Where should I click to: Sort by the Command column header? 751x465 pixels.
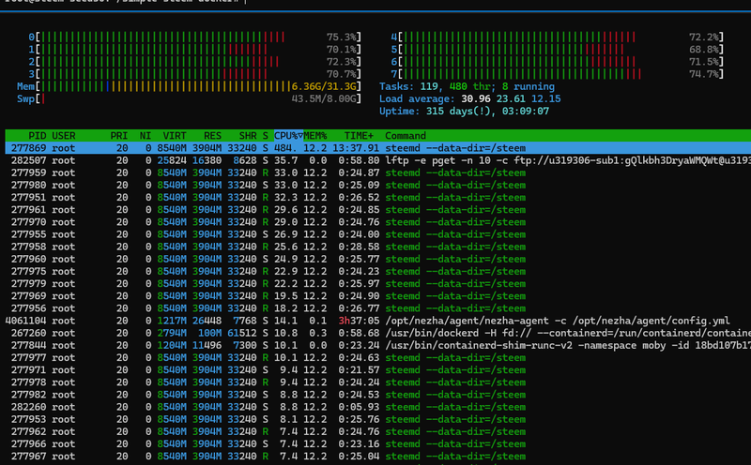(x=406, y=135)
